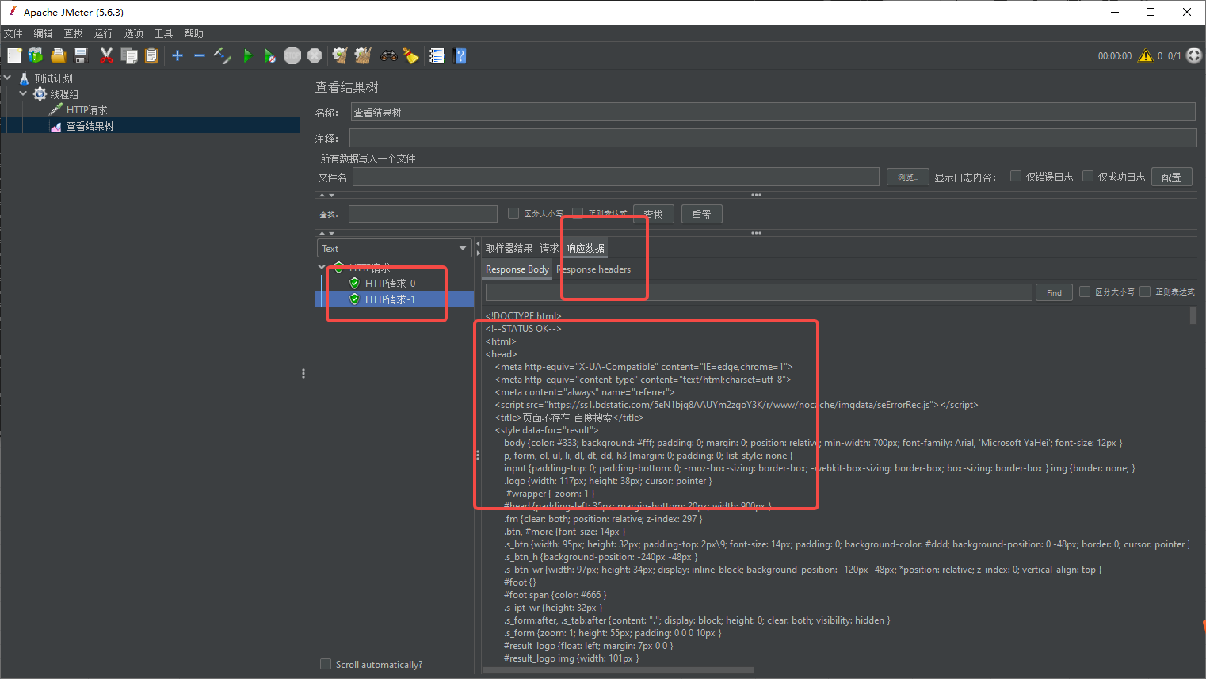Screen dimensions: 1206x679
Task: Open the 文件 menu
Action: pyautogui.click(x=13, y=33)
